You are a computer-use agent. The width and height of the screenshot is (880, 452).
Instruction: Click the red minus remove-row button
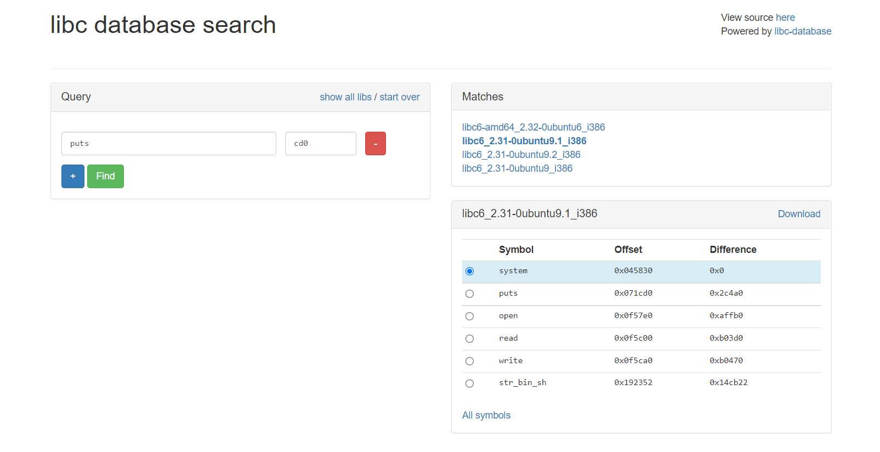(375, 143)
